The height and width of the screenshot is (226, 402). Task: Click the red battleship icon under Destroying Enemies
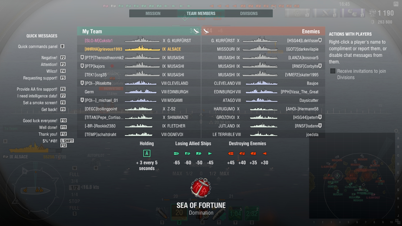[231, 153]
